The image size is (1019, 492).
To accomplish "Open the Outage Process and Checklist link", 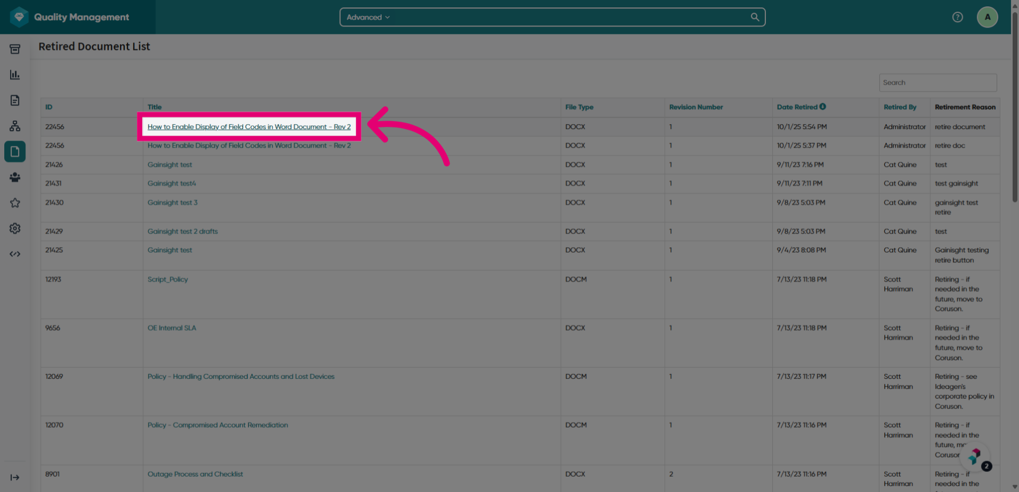I will point(195,474).
